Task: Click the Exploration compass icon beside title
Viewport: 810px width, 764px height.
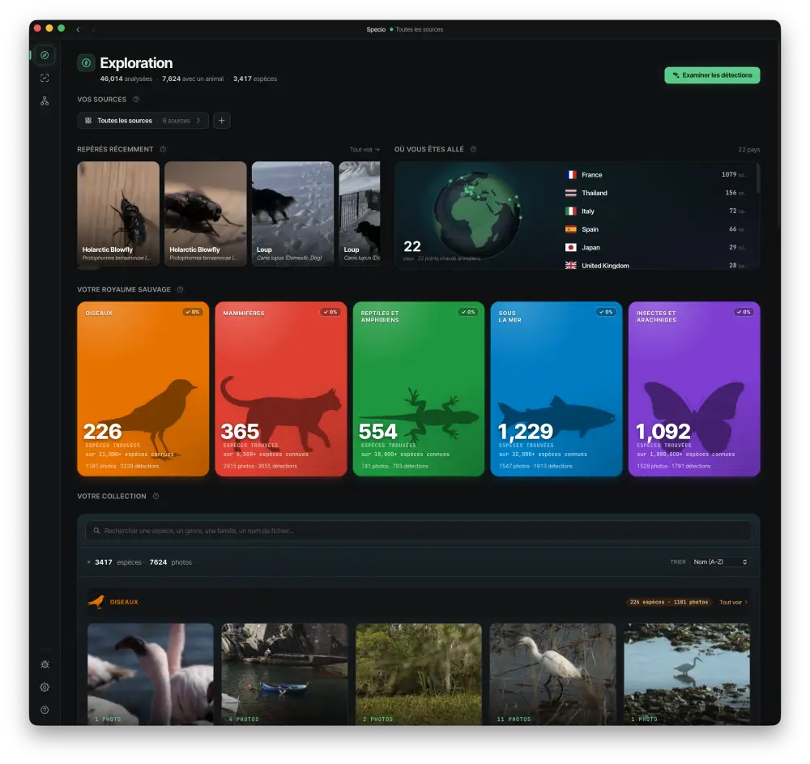Action: point(87,63)
